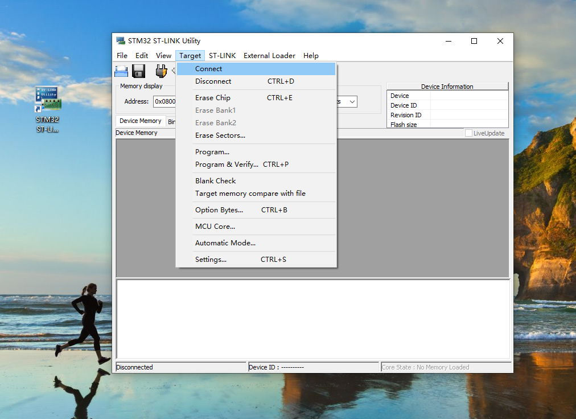
Task: Open the ST-LINK menu
Action: coord(222,55)
